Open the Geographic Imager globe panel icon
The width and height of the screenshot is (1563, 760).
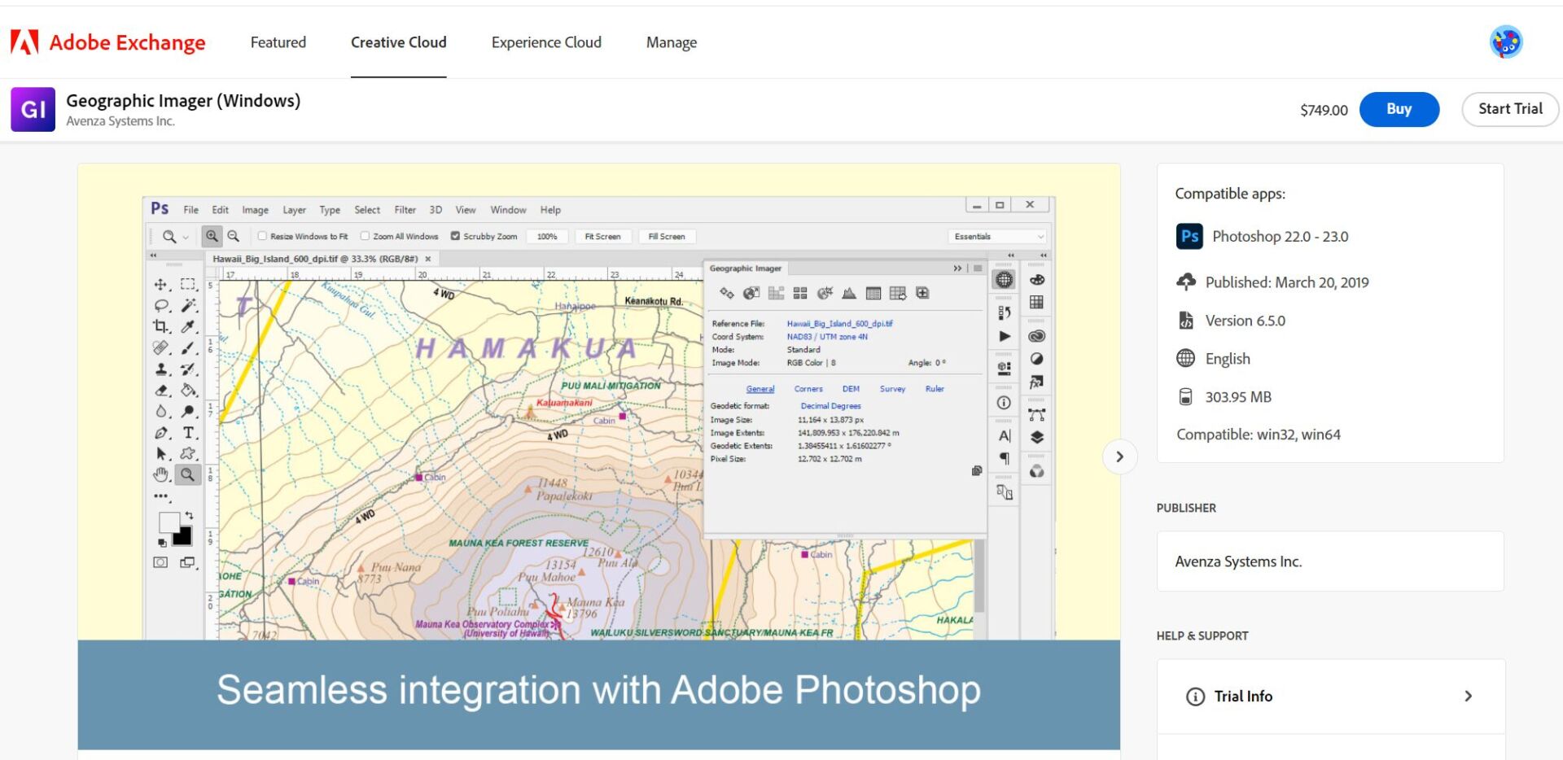point(1004,280)
